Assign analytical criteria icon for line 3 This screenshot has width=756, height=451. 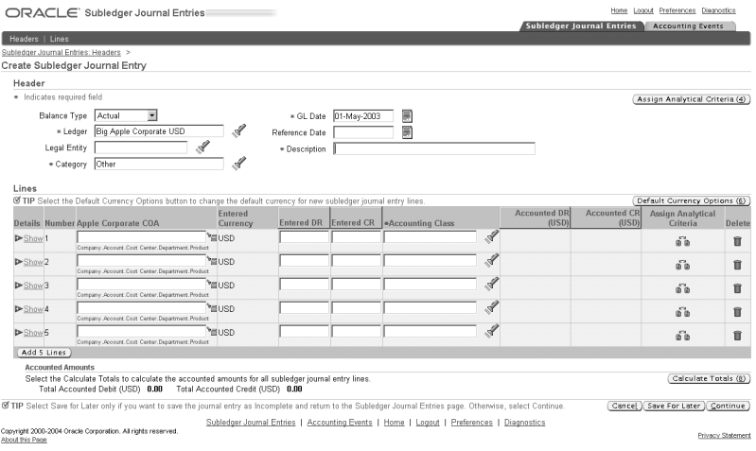pos(682,288)
